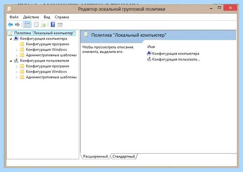Screen dimensions: 243x172
Task: Open the system menu icon in the title bar
Action: [x=9, y=9]
